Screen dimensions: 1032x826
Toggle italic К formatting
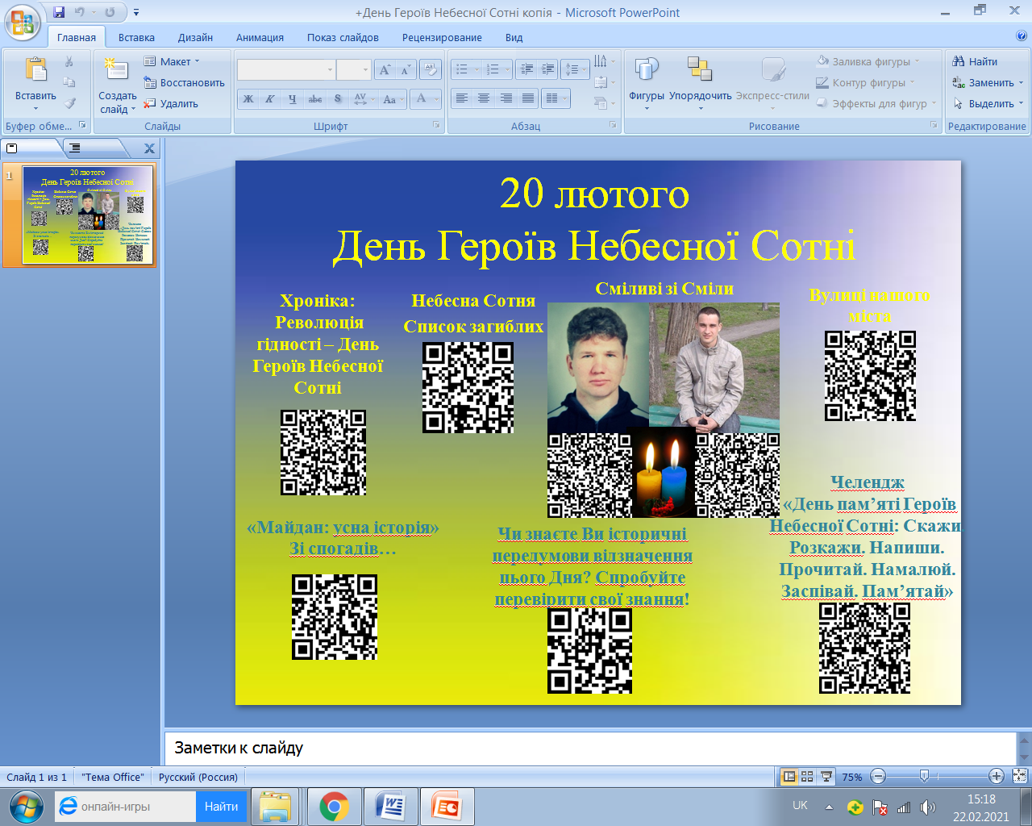270,99
